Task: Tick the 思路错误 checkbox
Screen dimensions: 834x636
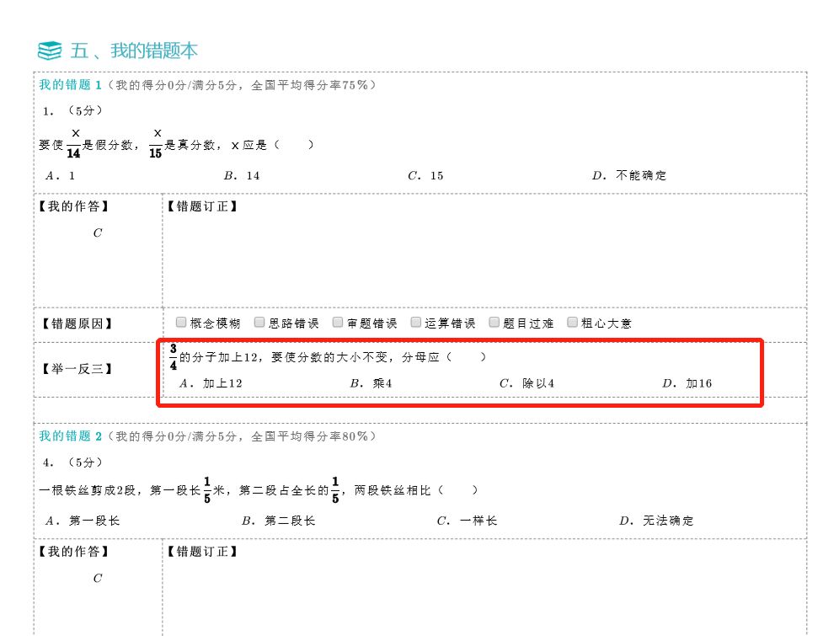Action: coord(259,322)
